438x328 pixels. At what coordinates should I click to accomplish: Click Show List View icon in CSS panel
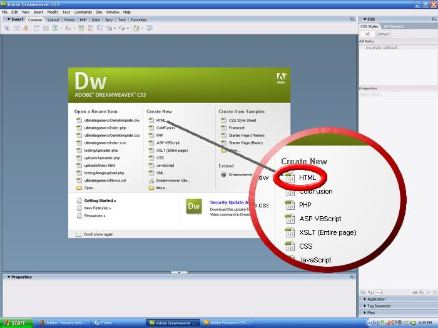[370, 292]
